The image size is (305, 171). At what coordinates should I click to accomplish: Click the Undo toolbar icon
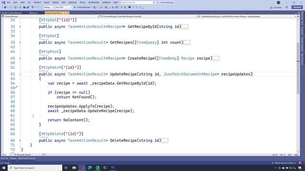[x=32, y=8]
